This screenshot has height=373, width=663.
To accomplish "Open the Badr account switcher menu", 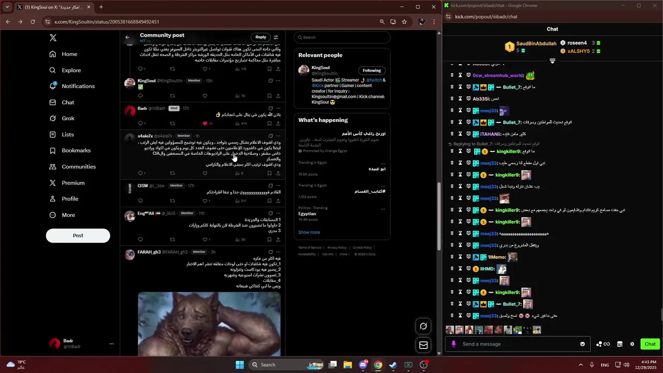I will pos(111,343).
